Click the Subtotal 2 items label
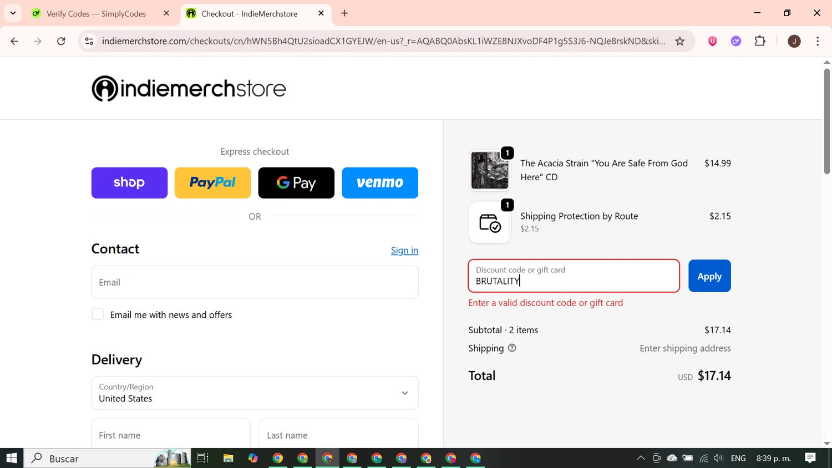 pos(503,330)
